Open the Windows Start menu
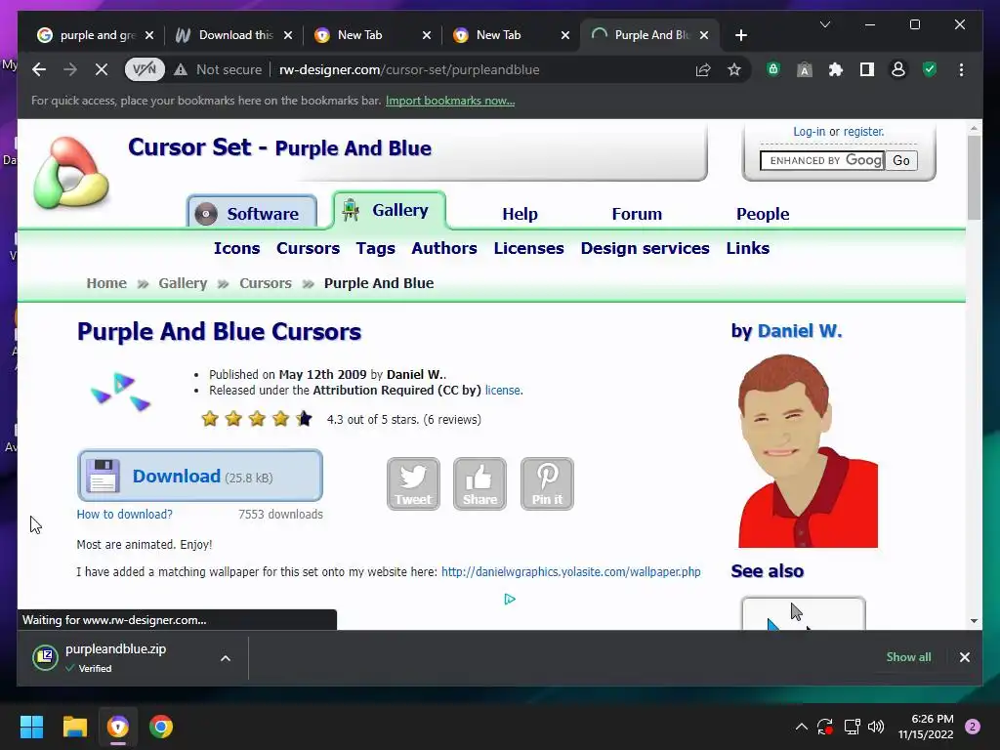The width and height of the screenshot is (1000, 750). pyautogui.click(x=31, y=727)
